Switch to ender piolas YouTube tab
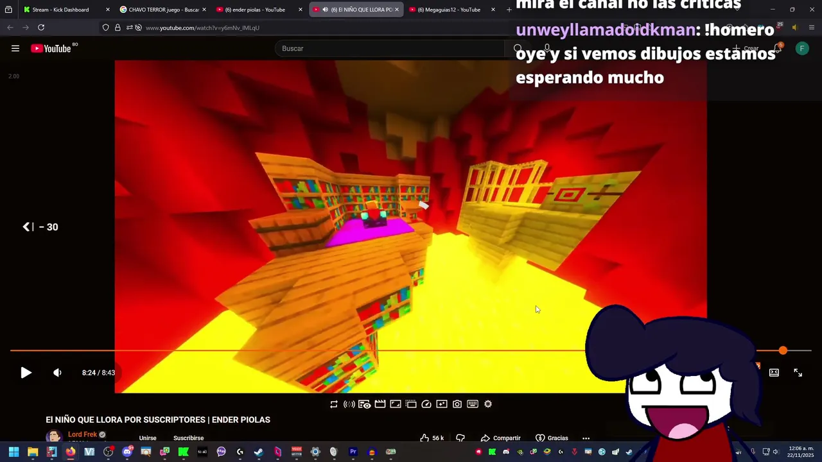Image resolution: width=822 pixels, height=462 pixels. pyautogui.click(x=259, y=10)
